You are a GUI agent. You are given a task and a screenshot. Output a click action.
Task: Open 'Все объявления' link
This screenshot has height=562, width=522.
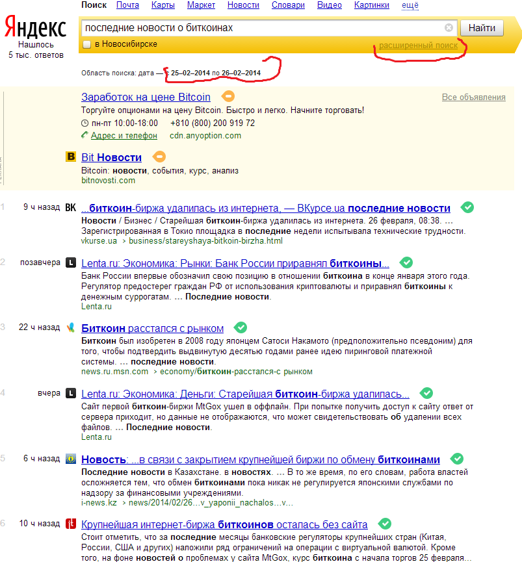click(474, 97)
